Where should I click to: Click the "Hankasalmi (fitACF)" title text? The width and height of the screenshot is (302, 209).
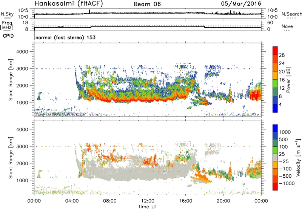tap(69, 3)
